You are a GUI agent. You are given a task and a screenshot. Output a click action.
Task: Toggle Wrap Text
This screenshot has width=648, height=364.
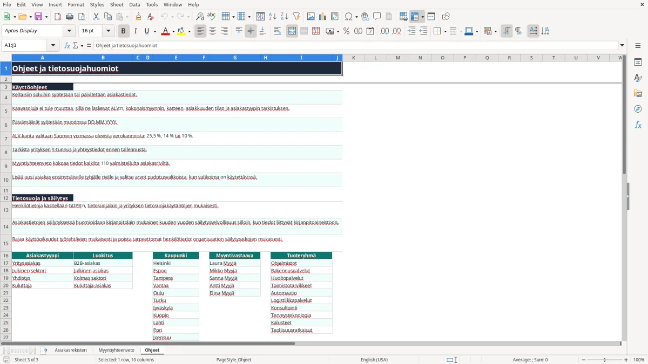point(277,31)
